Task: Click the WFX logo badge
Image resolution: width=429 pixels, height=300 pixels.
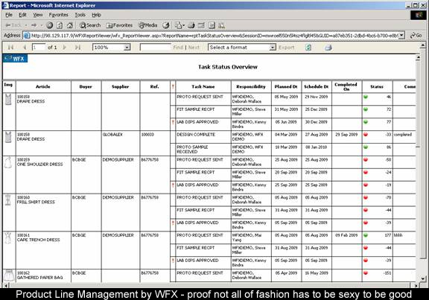Action: [15, 59]
